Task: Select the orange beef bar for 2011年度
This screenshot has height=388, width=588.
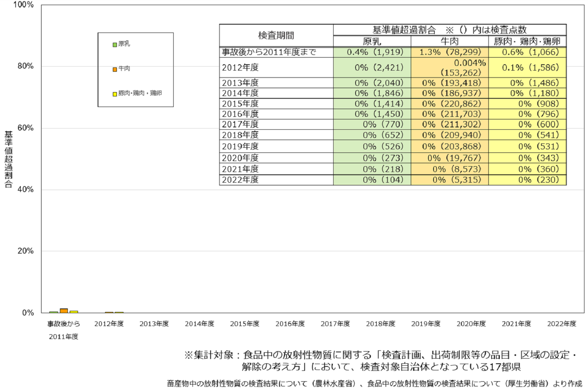Action: point(64,311)
